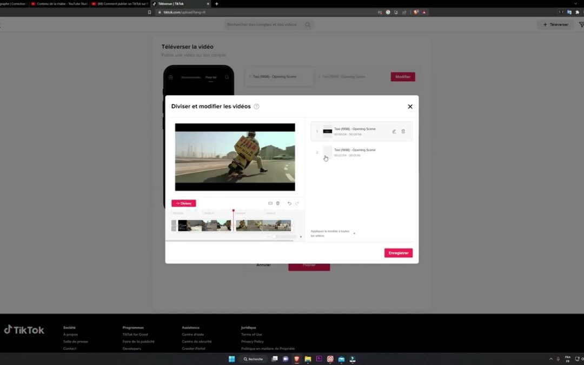Open the Terms of Use footer link

click(251, 335)
